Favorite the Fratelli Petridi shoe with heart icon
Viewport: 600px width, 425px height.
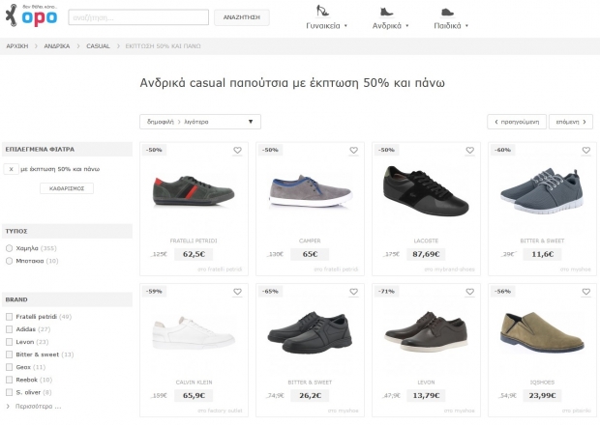tap(238, 151)
